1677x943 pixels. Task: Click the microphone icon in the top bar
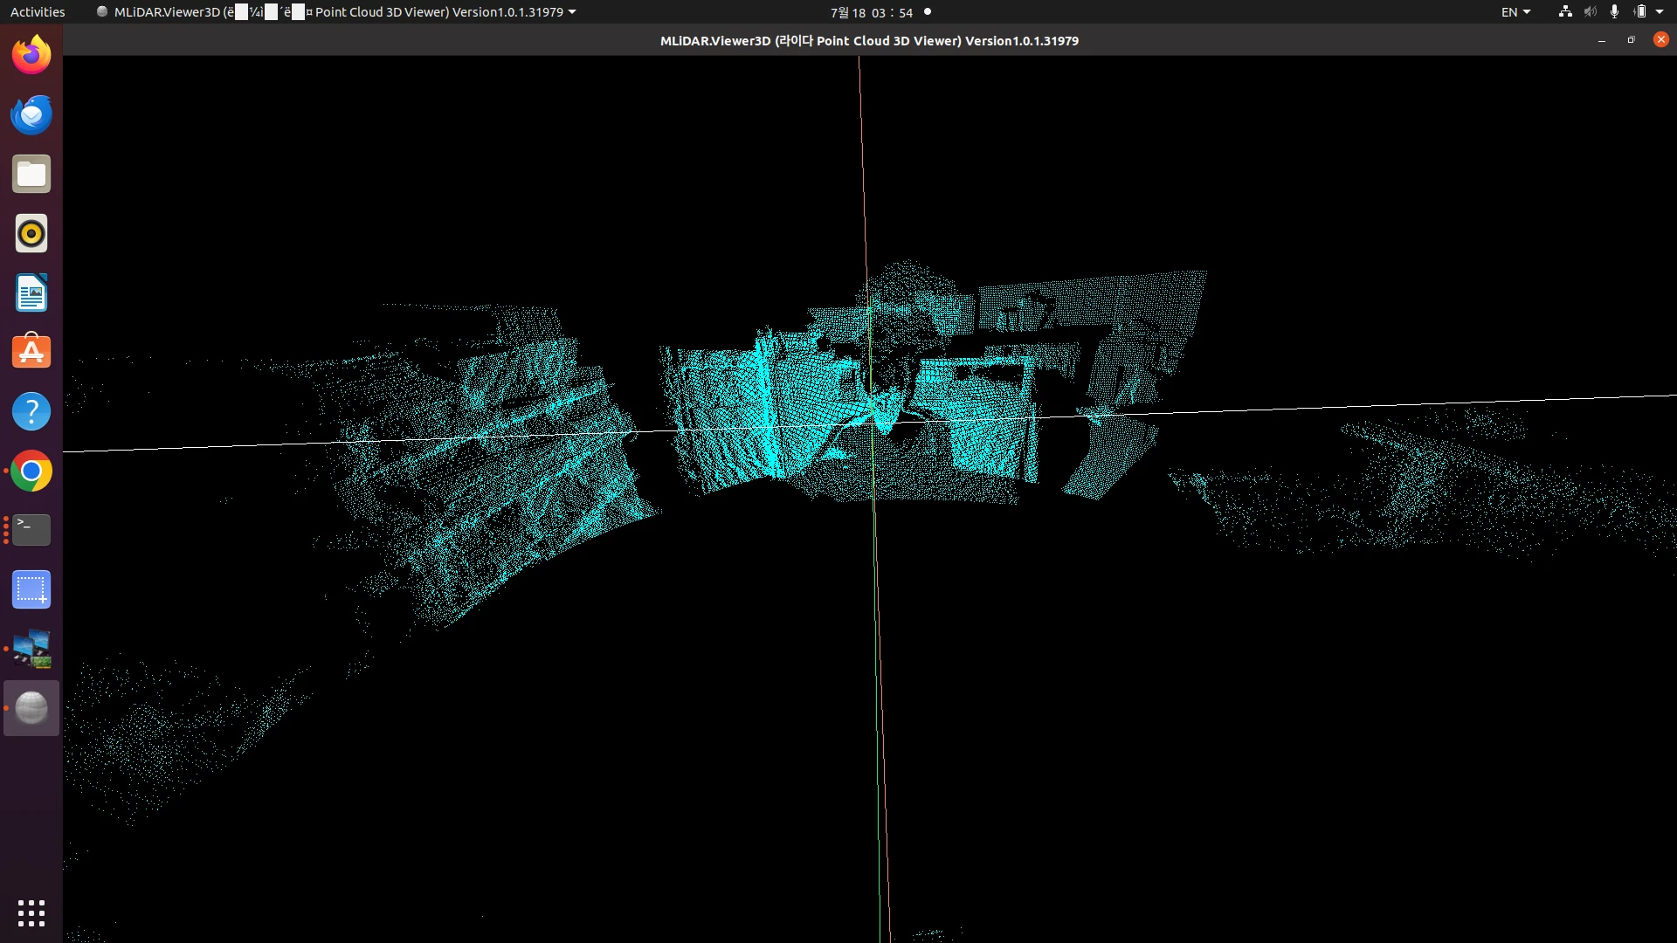pos(1614,12)
